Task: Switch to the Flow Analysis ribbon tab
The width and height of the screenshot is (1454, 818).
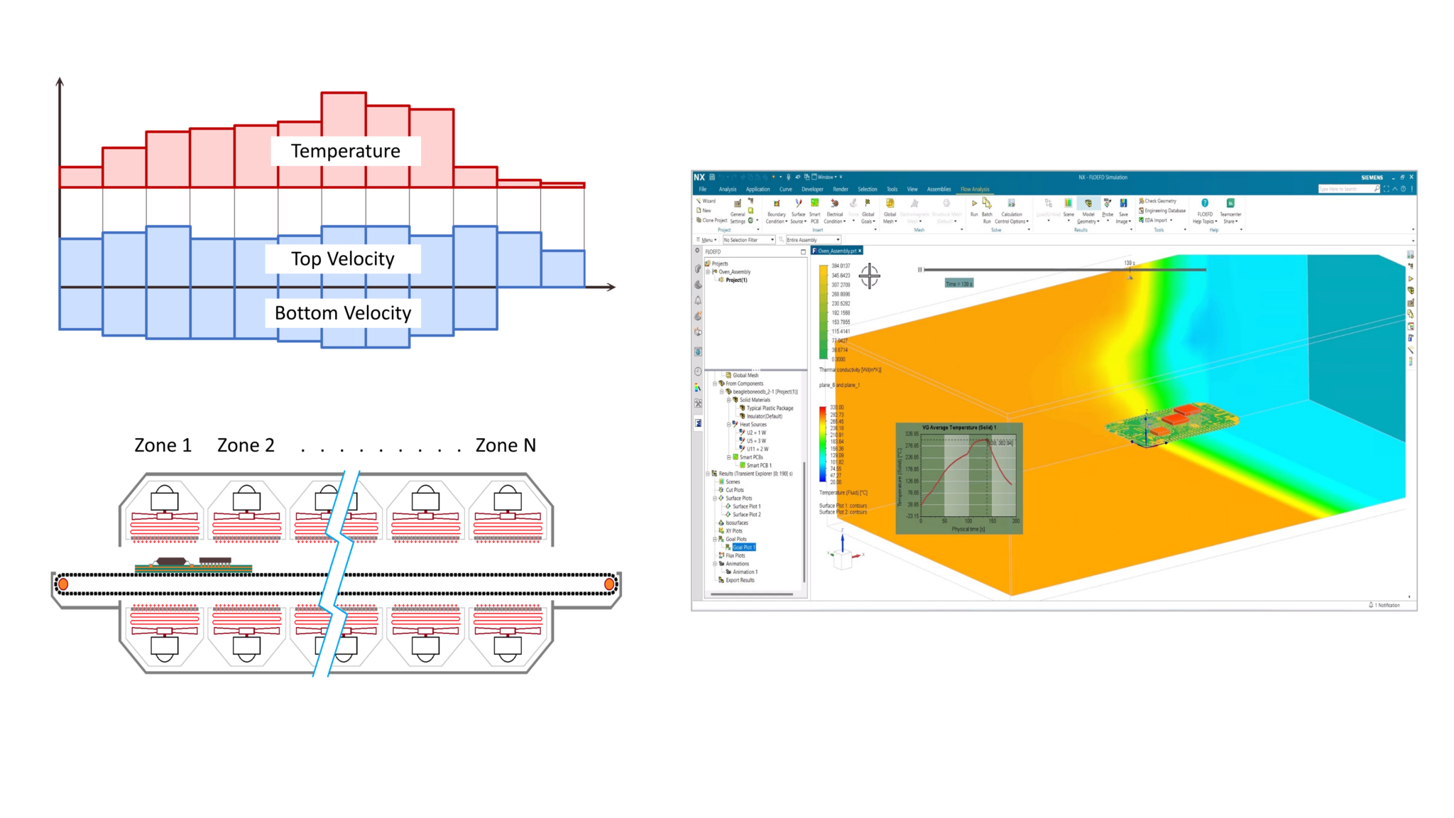Action: [975, 189]
